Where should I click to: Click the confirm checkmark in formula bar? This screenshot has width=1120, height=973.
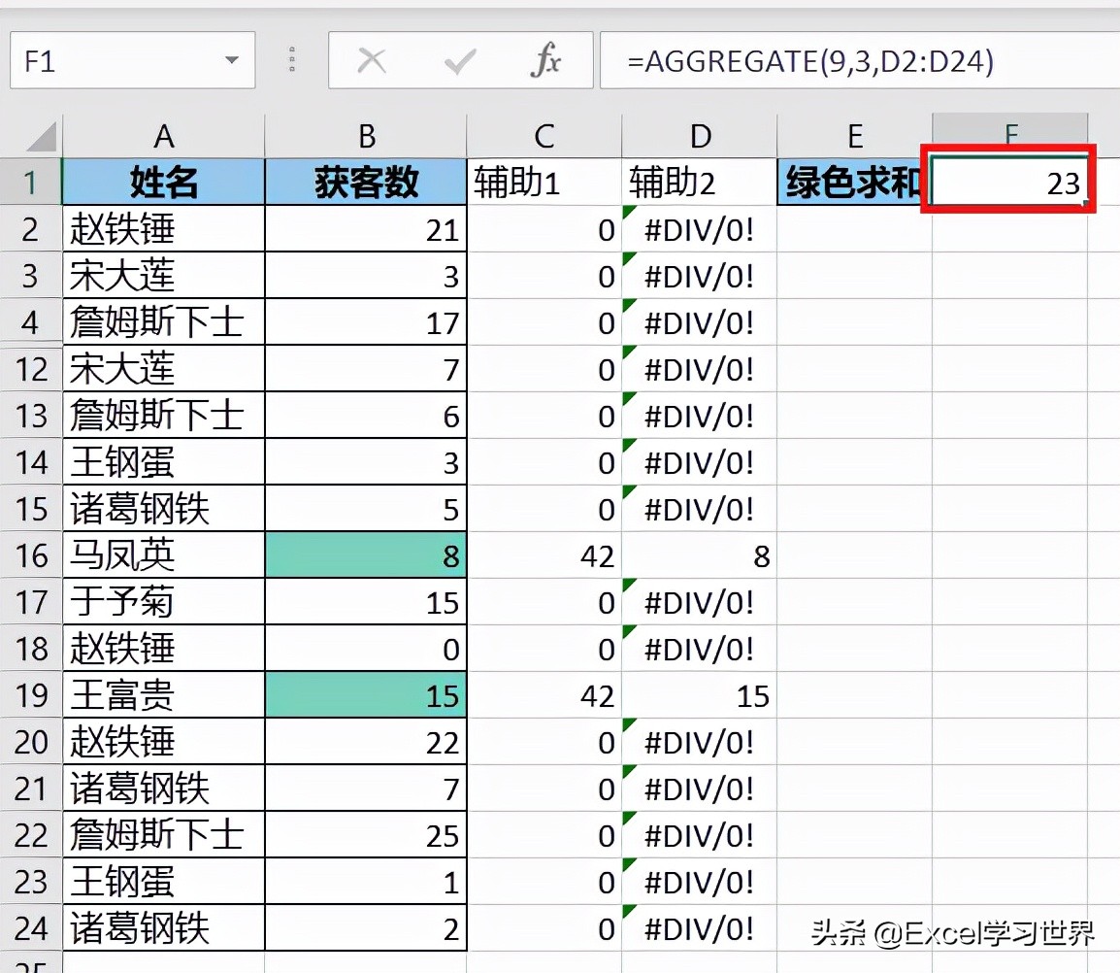pyautogui.click(x=459, y=61)
